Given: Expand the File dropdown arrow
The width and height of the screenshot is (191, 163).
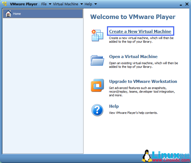Looking at the screenshot, I should point(50,4).
